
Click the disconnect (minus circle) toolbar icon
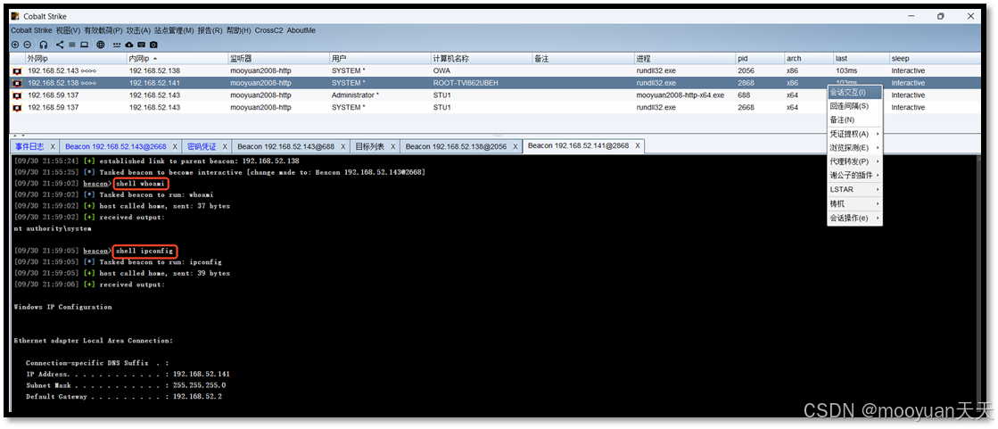[27, 45]
